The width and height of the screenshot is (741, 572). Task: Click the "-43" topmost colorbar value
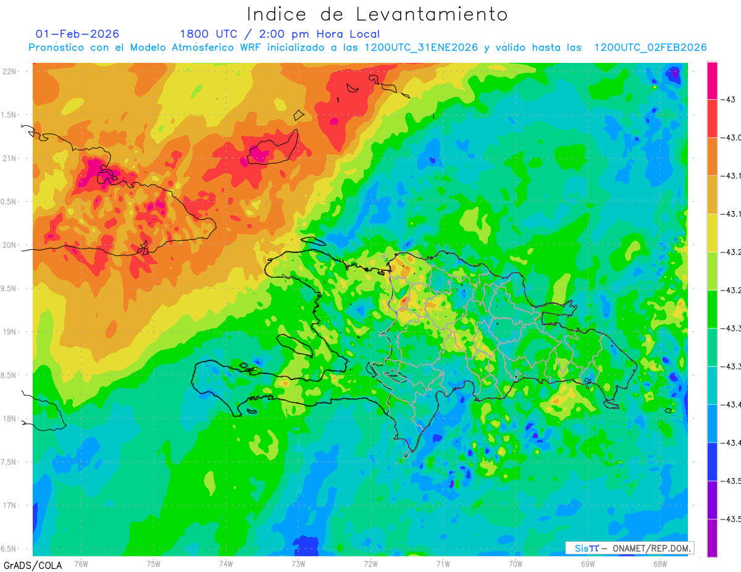[x=728, y=99]
